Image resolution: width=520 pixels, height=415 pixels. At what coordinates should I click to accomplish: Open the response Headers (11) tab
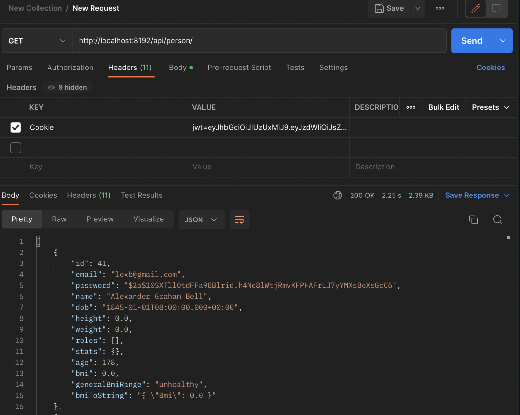pyautogui.click(x=89, y=195)
